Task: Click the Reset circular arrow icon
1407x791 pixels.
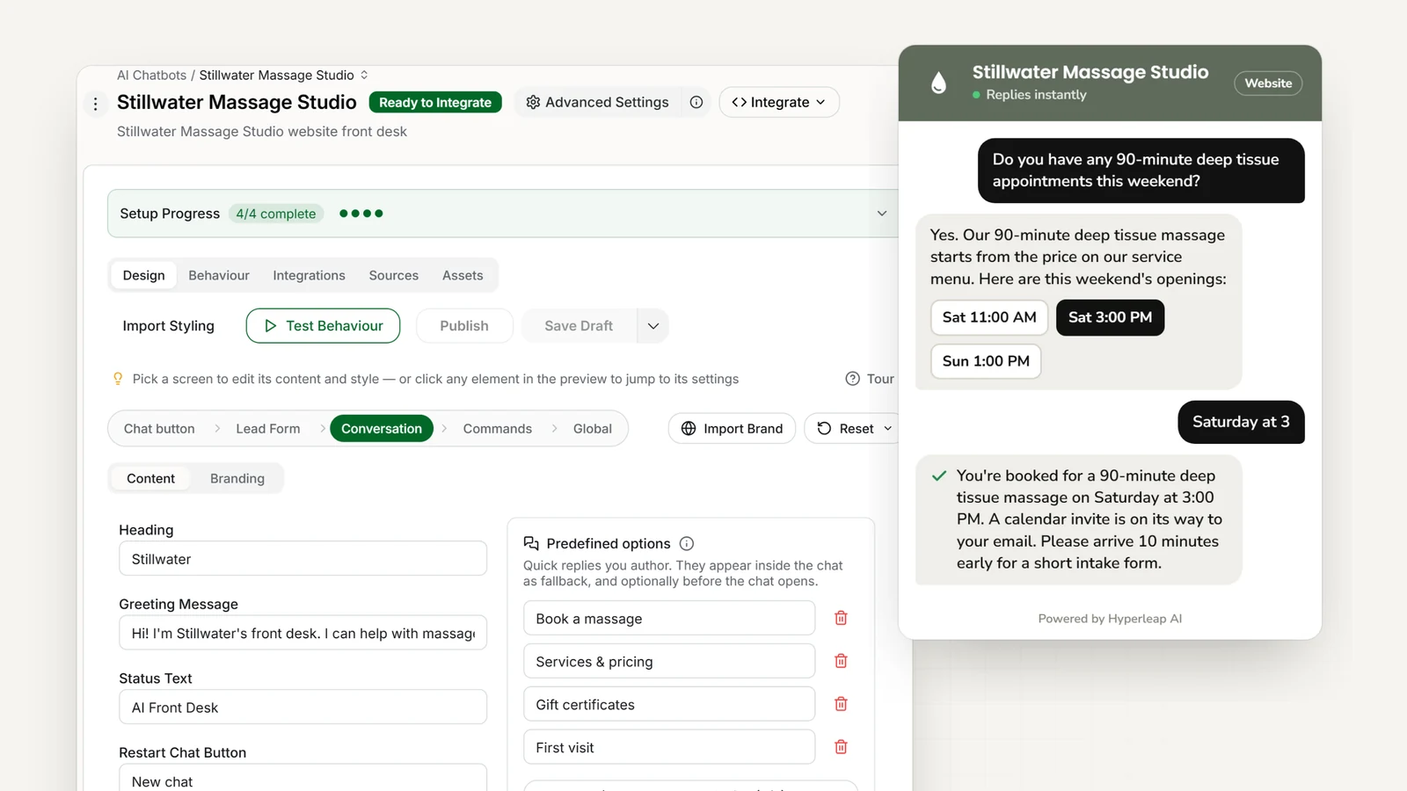Action: tap(824, 428)
